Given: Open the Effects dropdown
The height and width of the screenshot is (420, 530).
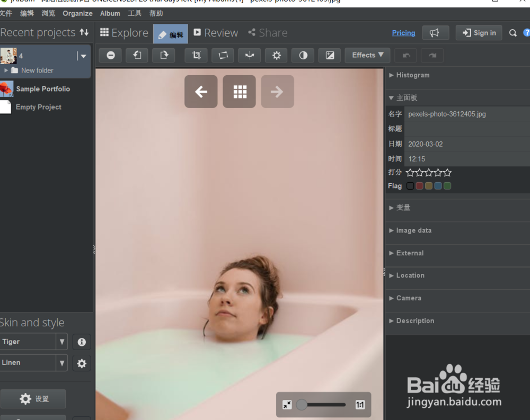Looking at the screenshot, I should (x=367, y=55).
